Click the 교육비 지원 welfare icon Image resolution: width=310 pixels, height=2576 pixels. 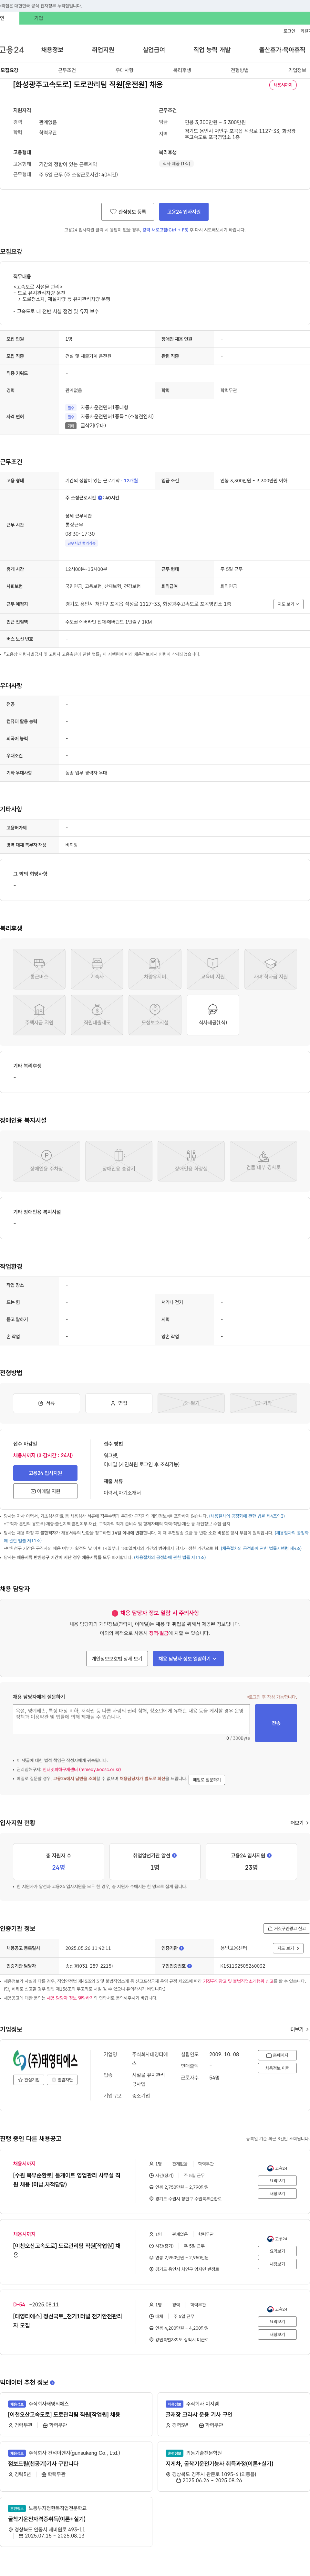(x=213, y=969)
